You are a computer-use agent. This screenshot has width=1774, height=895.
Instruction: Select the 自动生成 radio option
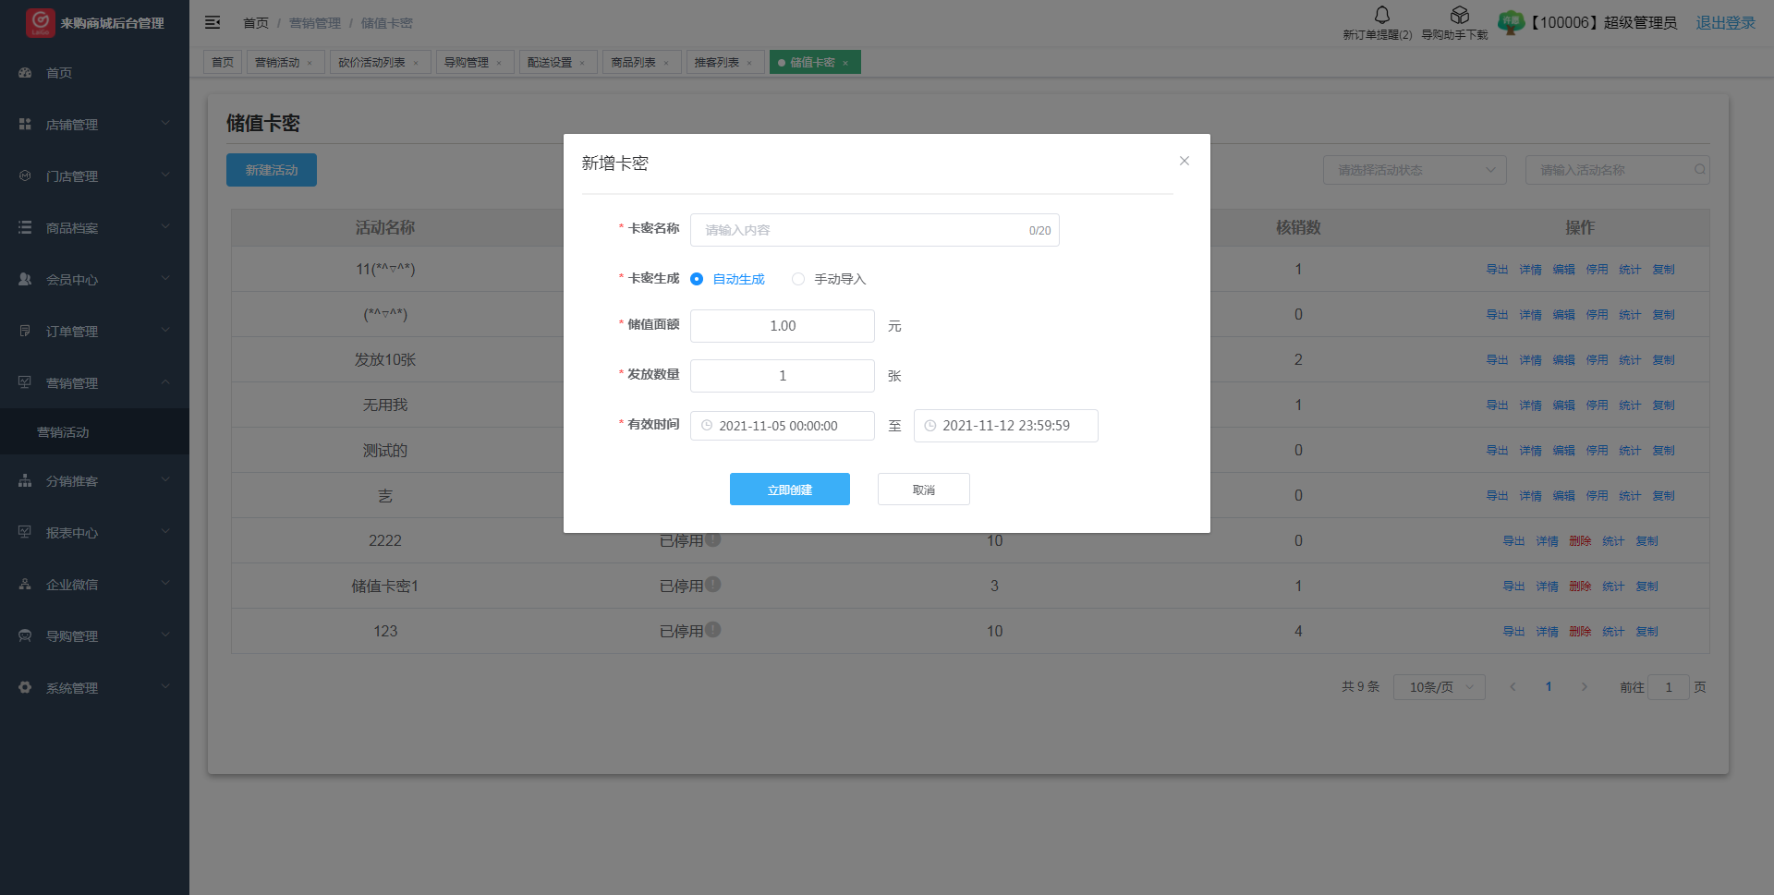[697, 279]
